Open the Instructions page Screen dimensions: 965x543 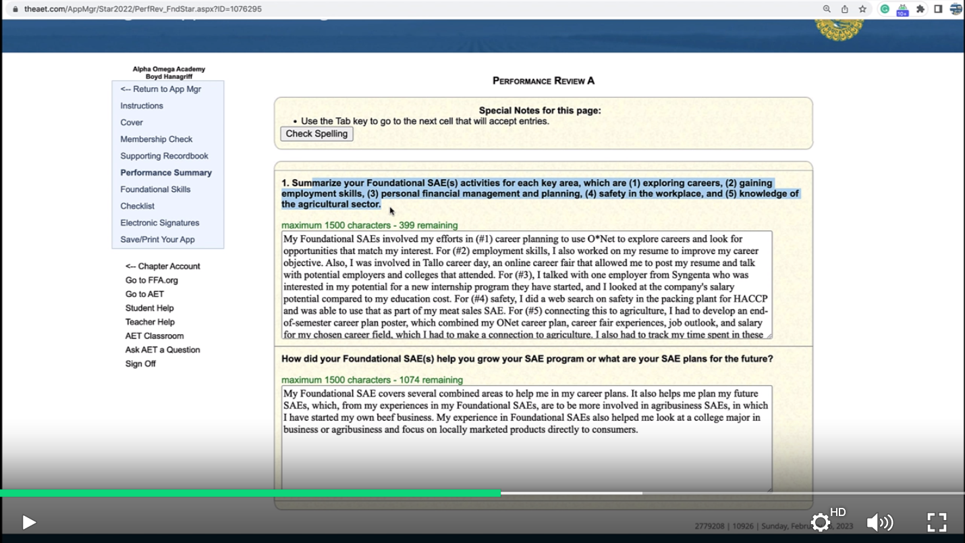tap(142, 106)
